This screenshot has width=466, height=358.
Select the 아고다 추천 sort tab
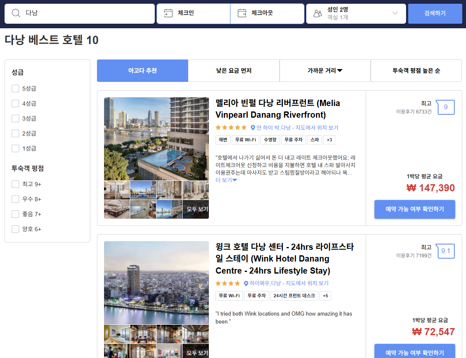click(x=142, y=71)
